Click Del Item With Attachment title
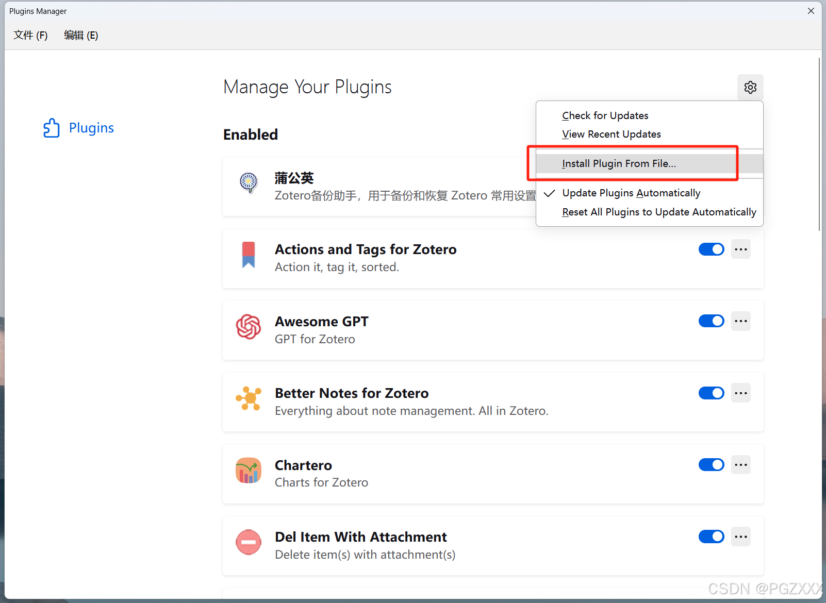The height and width of the screenshot is (603, 826). coord(361,537)
